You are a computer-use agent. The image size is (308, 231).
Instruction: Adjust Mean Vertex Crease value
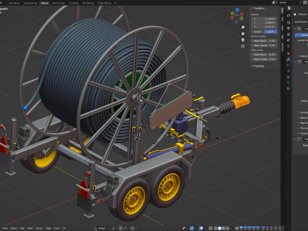pyautogui.click(x=264, y=46)
